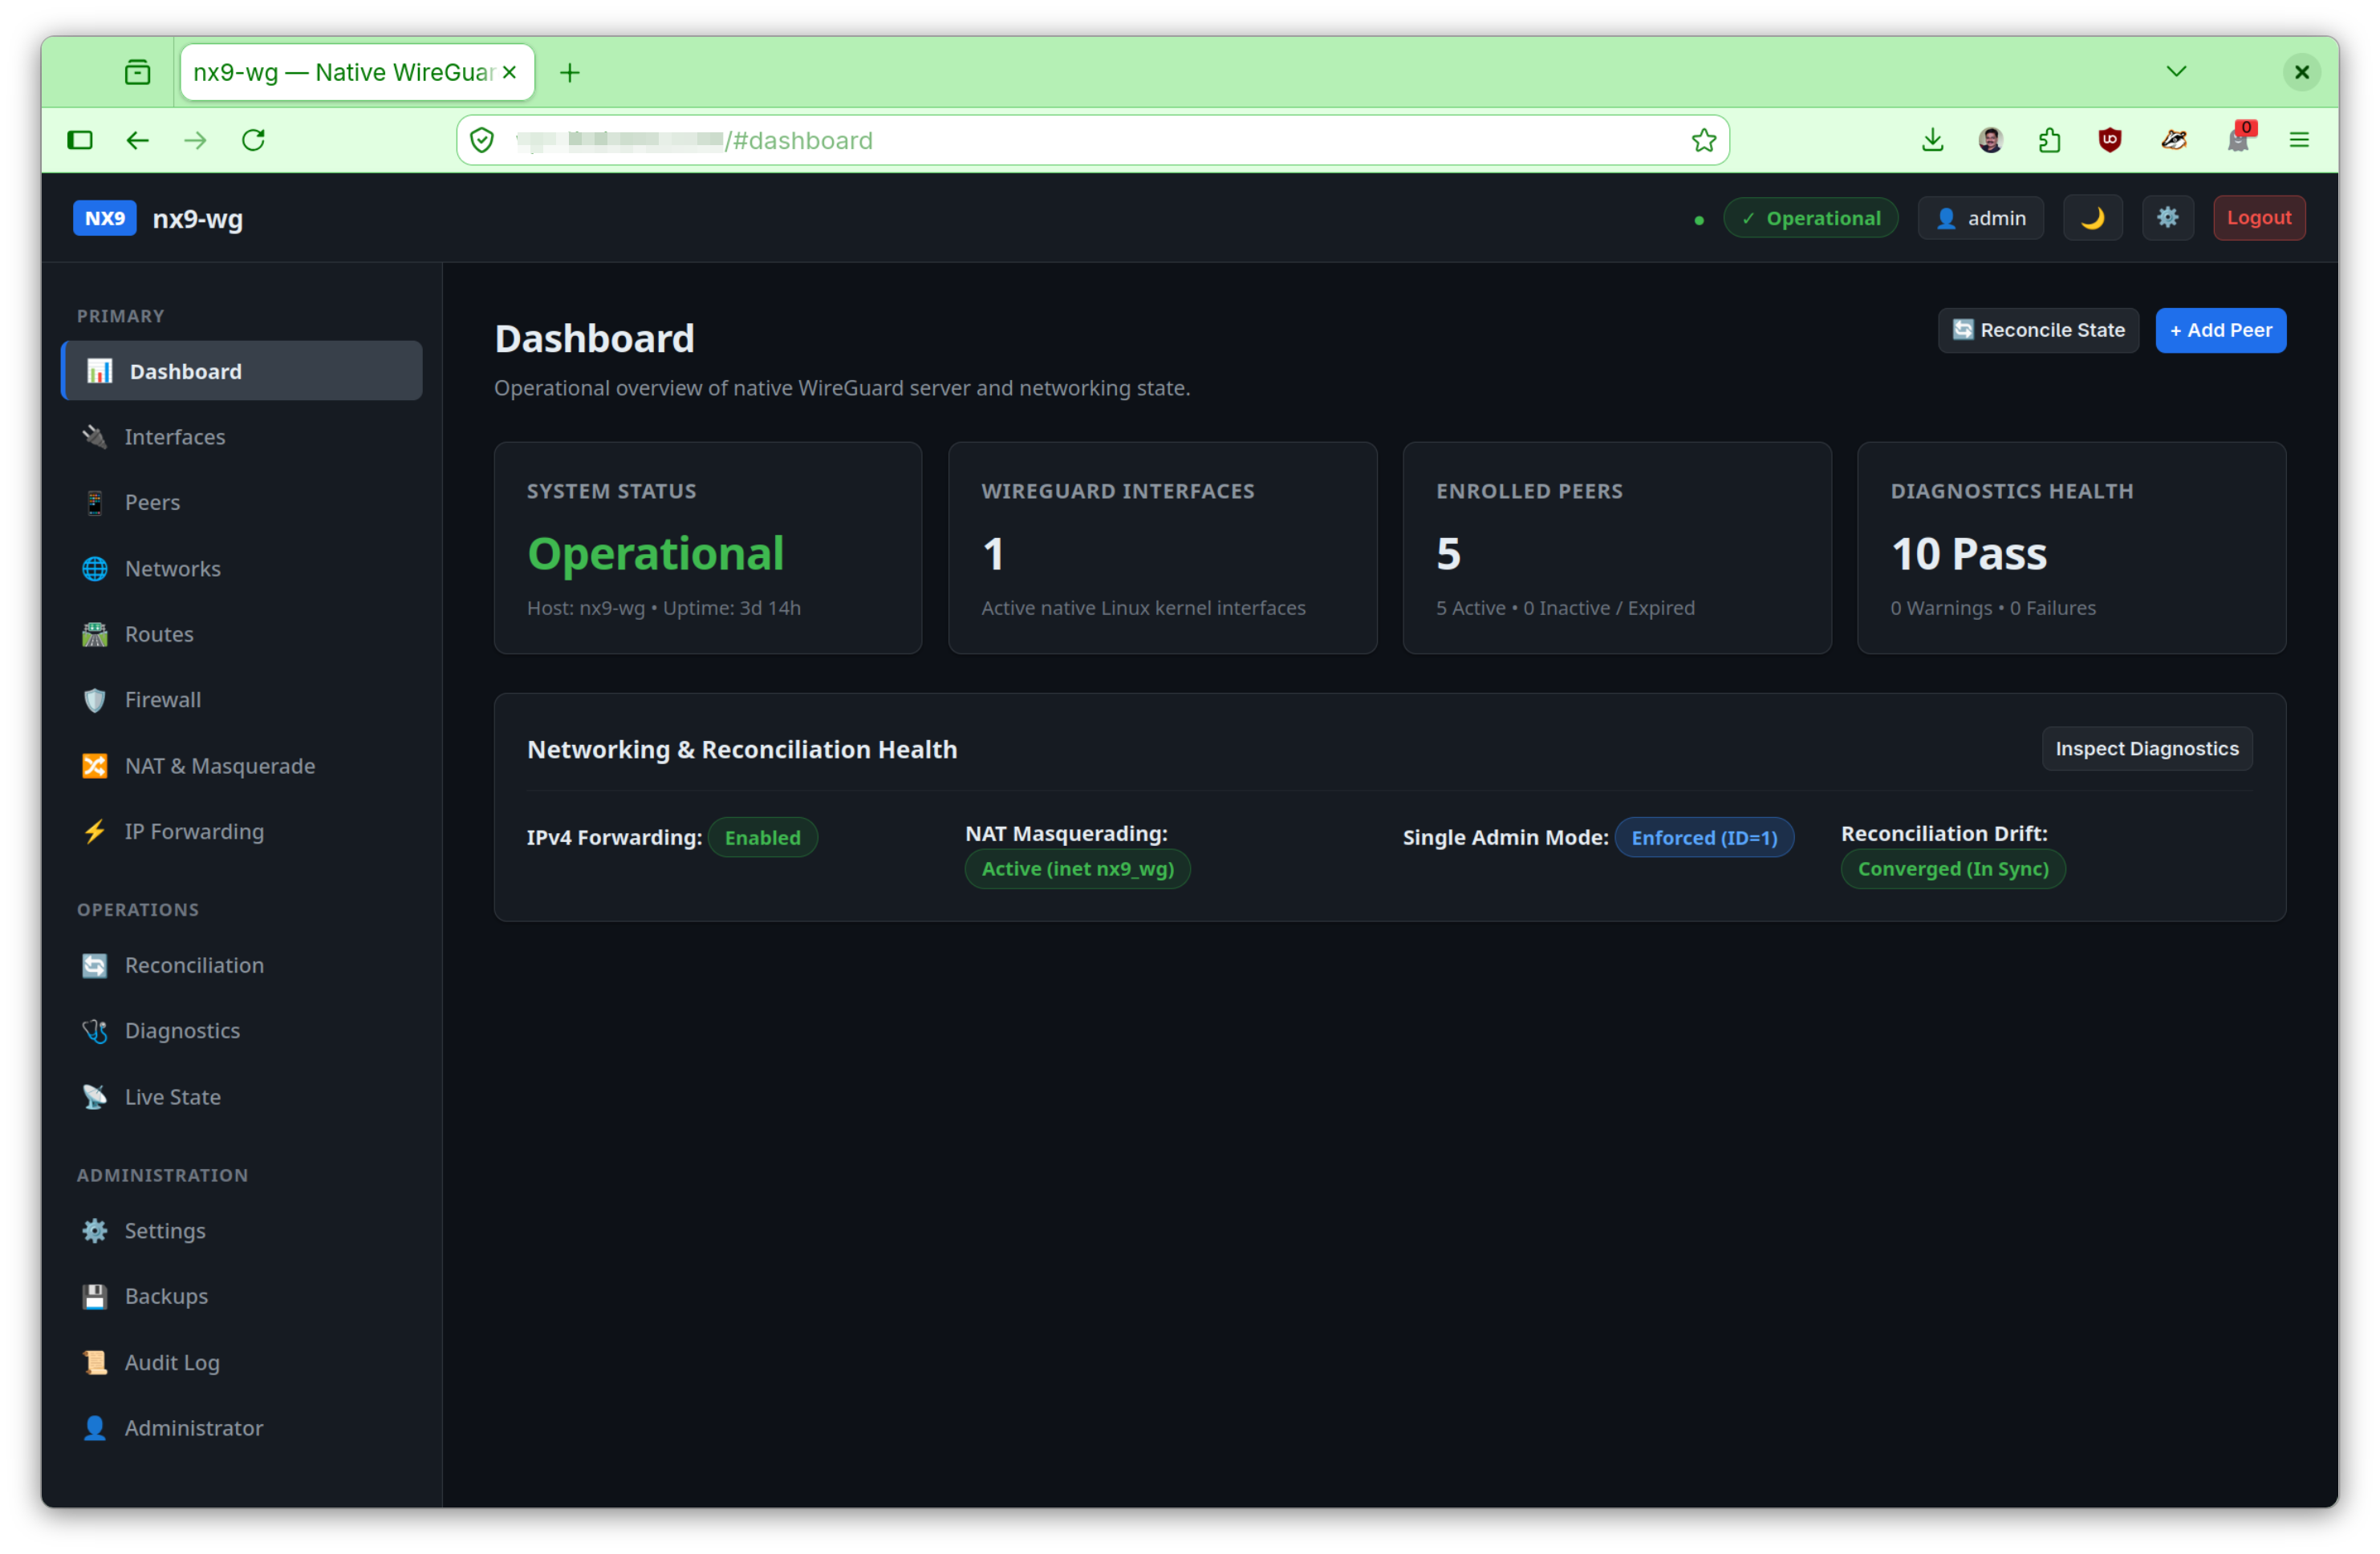Click the address bar URL field
Screen dimensions: 2380x1554
[1092, 140]
